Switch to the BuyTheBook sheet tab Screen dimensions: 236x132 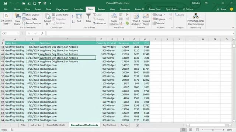click(x=109, y=125)
